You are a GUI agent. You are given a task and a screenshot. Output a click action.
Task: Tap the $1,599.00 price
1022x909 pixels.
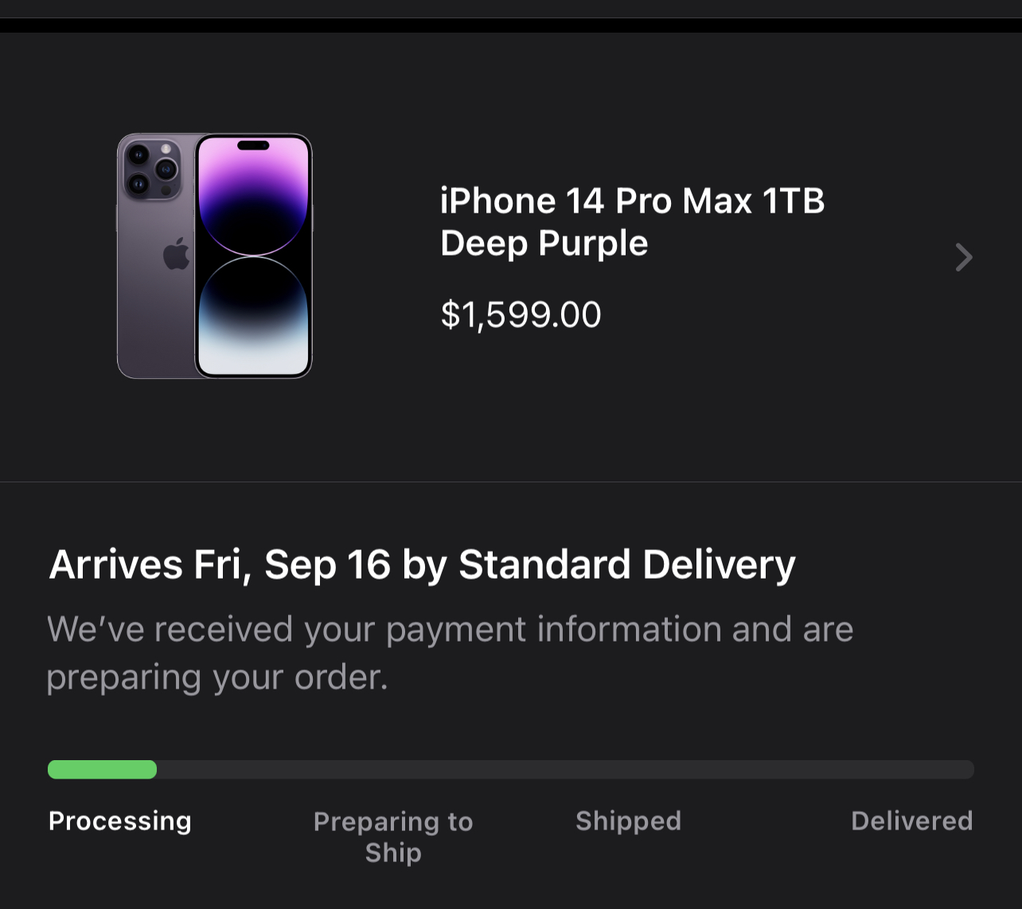click(x=521, y=314)
